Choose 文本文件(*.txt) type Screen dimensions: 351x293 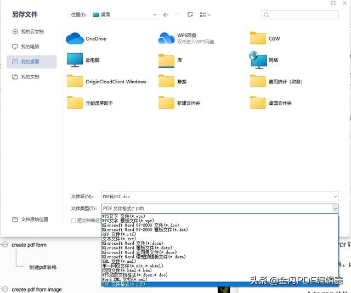(219, 239)
